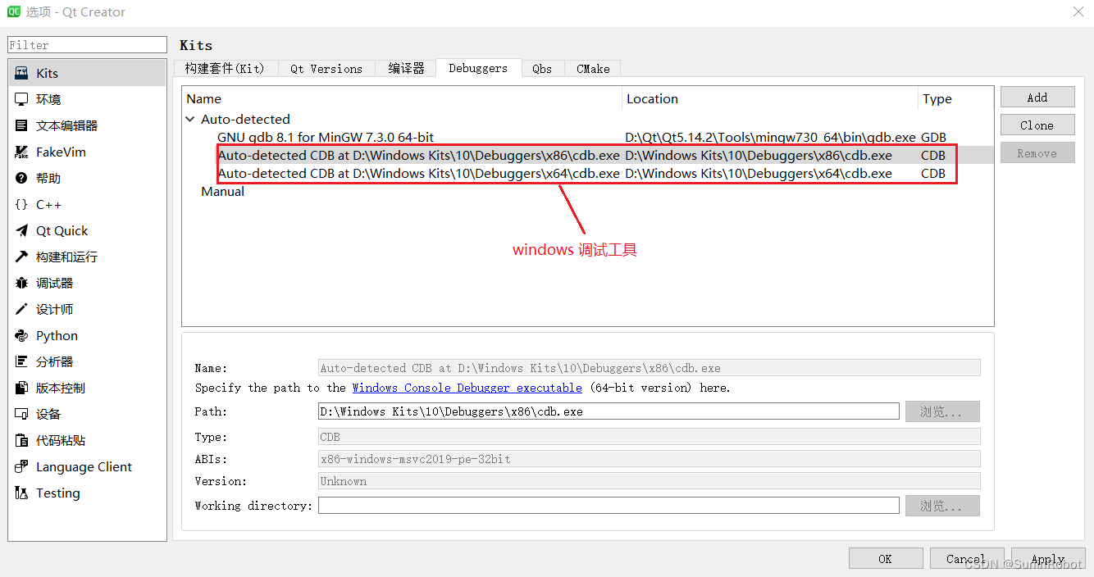Click the Apply button
The height and width of the screenshot is (577, 1094).
point(1048,558)
